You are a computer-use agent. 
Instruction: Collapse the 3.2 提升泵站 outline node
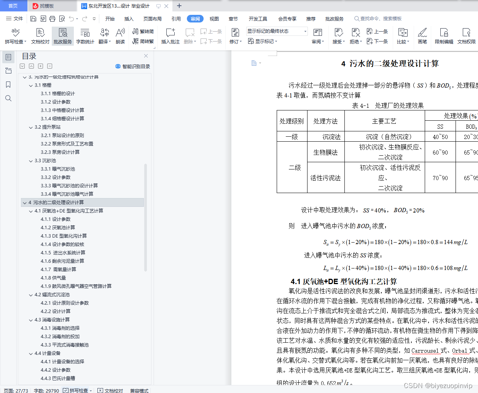(31, 128)
